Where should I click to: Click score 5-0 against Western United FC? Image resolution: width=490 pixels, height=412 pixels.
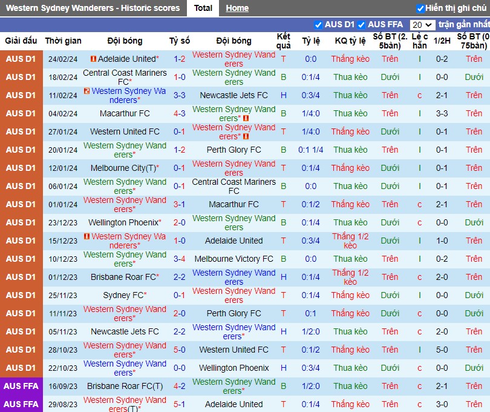[x=180, y=350]
